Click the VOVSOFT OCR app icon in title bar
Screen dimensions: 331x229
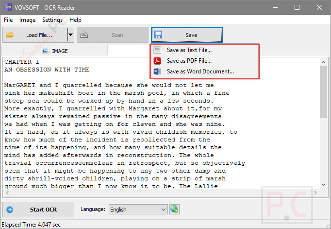click(8, 7)
